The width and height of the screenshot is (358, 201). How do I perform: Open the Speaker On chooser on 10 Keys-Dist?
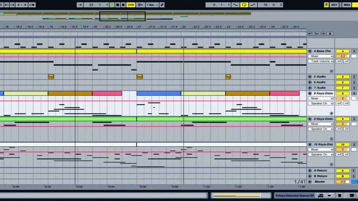(321, 155)
